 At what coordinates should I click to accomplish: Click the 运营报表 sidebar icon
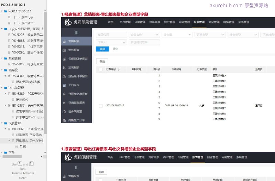pyautogui.click(x=64, y=68)
